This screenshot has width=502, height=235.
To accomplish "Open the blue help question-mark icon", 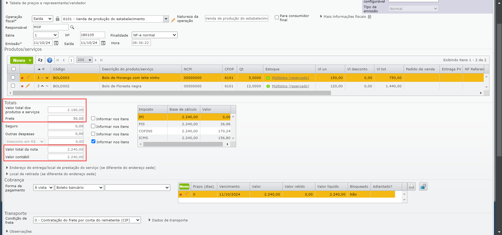I will click(49, 60).
